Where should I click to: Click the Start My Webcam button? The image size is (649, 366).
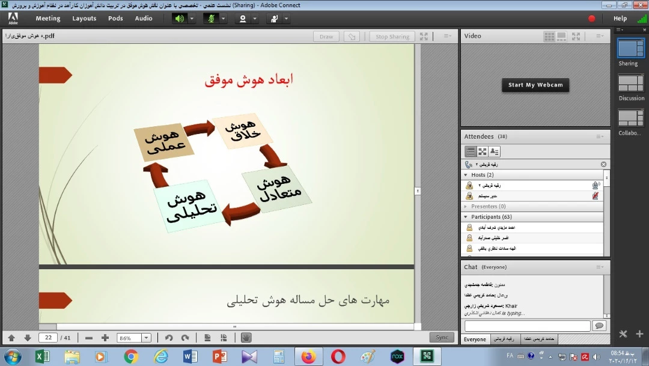coord(535,85)
